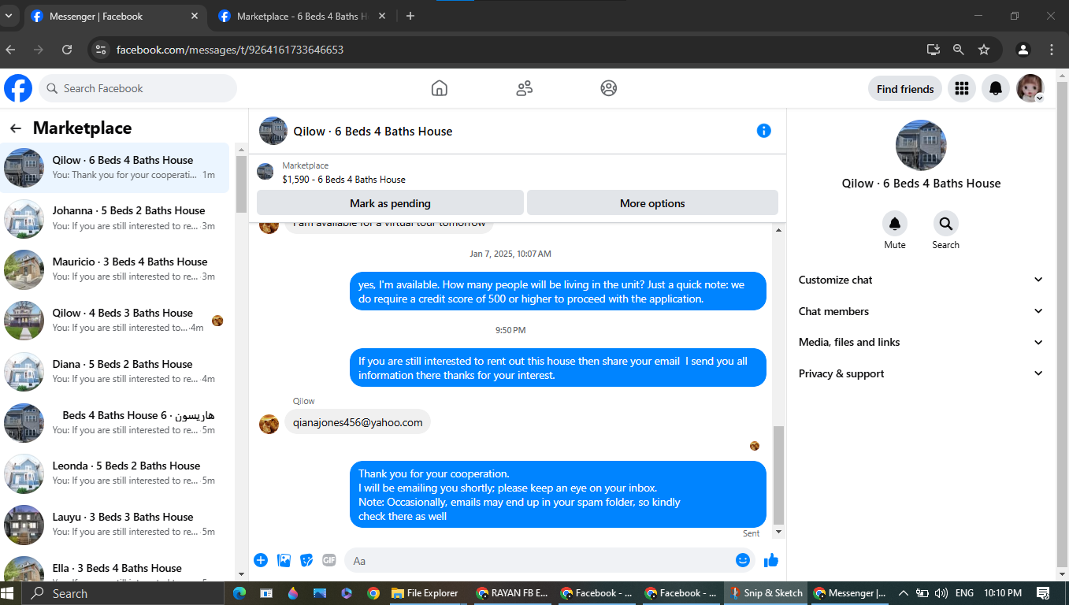Open the Chrome profile button
This screenshot has width=1069, height=605.
pos(1023,50)
